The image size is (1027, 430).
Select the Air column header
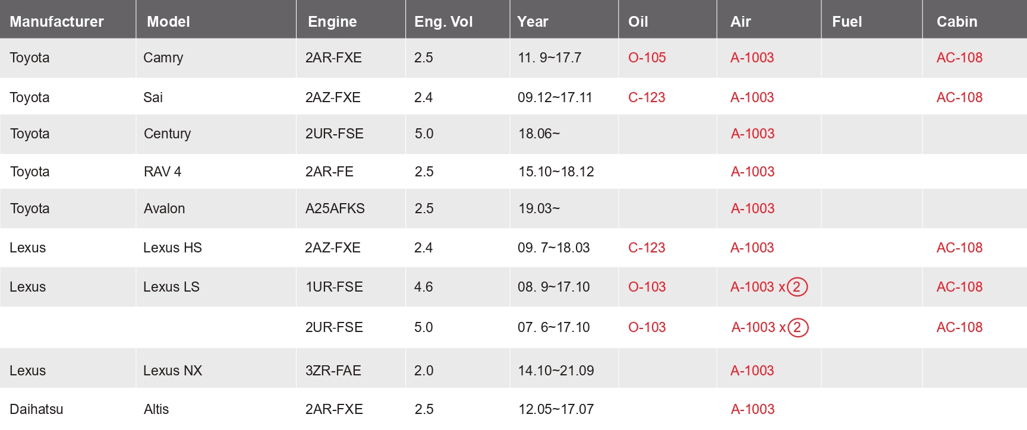(x=741, y=22)
